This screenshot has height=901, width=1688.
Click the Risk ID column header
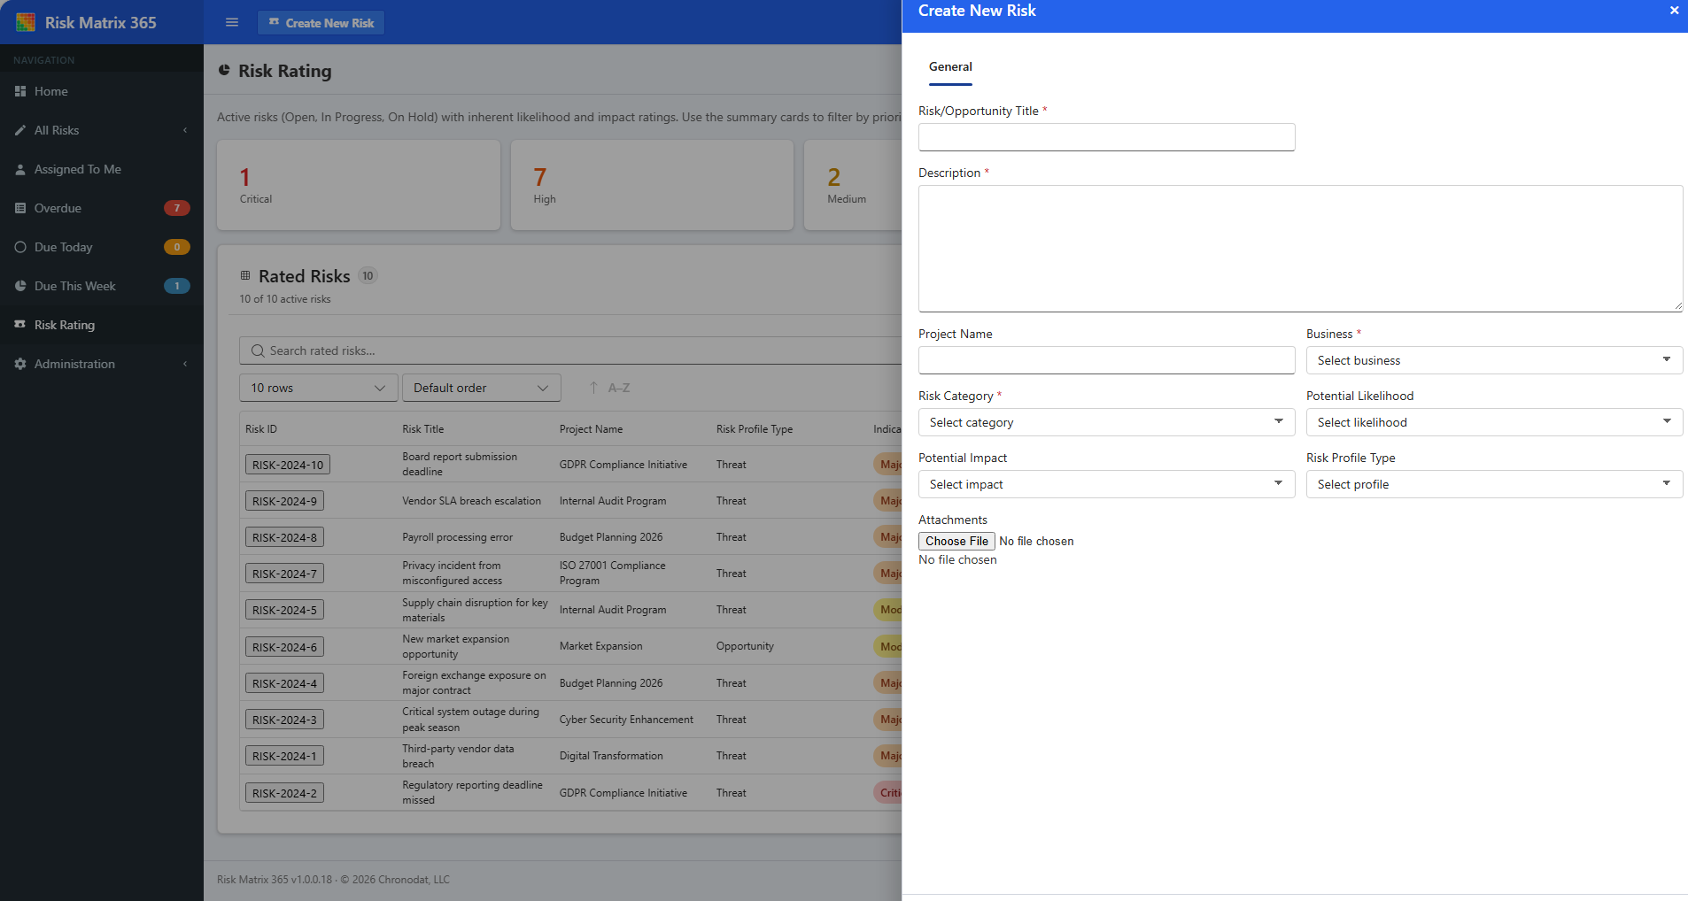pyautogui.click(x=261, y=429)
